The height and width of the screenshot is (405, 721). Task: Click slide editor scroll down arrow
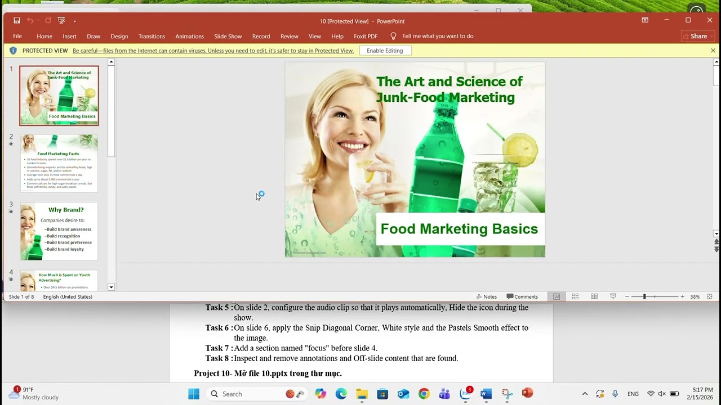point(716,233)
